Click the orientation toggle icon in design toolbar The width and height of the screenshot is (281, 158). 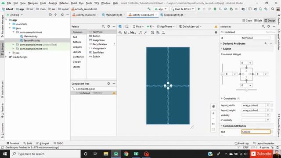(127, 26)
